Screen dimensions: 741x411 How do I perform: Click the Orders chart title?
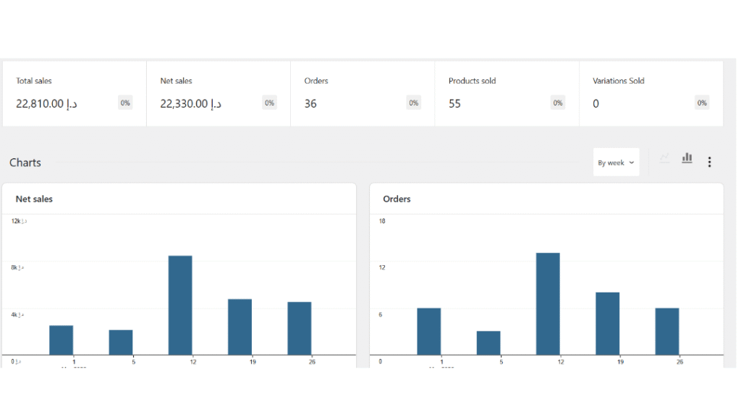coord(397,199)
